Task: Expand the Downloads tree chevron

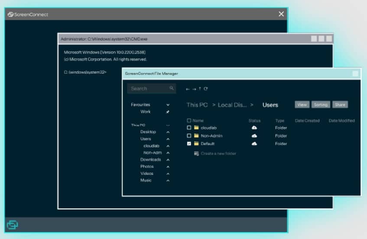Action: coord(168,160)
